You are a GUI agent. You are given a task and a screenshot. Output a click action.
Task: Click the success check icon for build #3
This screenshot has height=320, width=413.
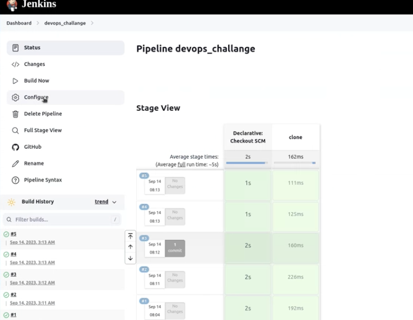click(6, 275)
